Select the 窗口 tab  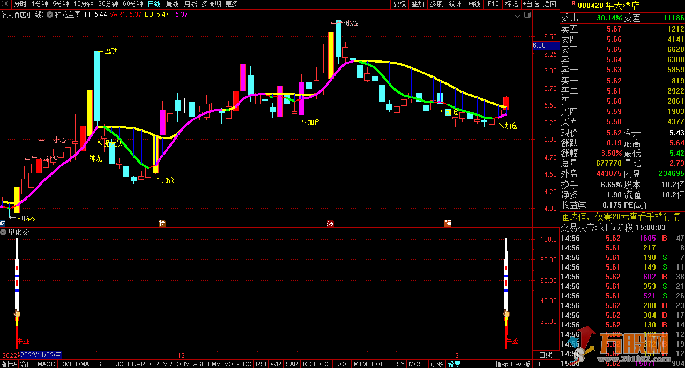coord(27,364)
